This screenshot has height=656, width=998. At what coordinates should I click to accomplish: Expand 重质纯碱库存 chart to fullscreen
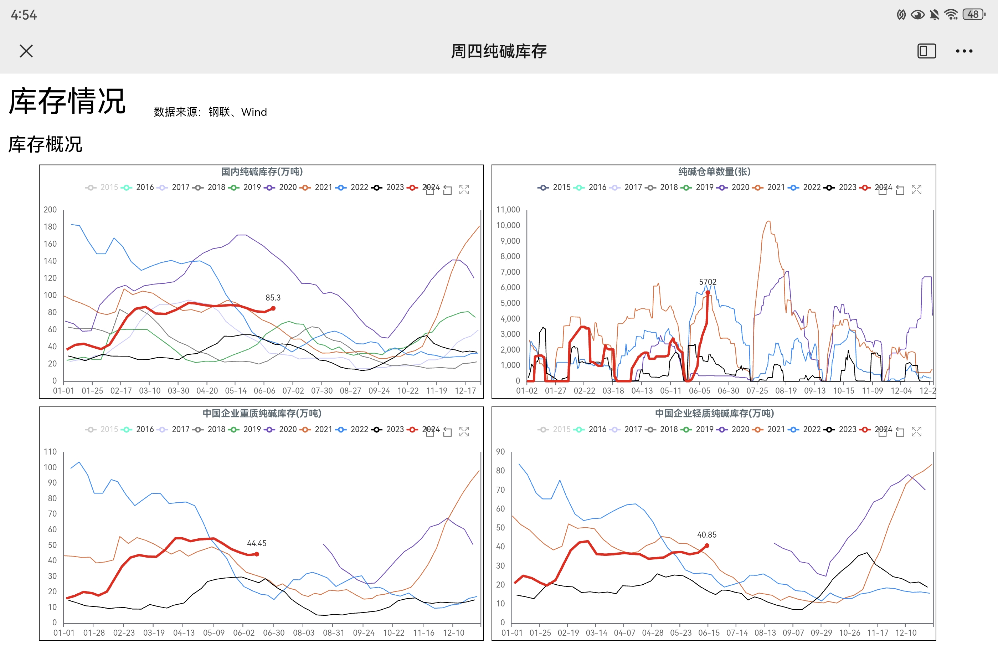pyautogui.click(x=464, y=432)
